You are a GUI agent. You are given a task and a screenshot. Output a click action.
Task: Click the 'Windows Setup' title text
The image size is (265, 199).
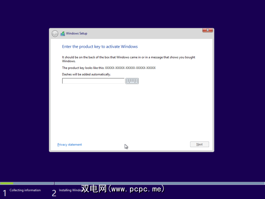coord(77,33)
